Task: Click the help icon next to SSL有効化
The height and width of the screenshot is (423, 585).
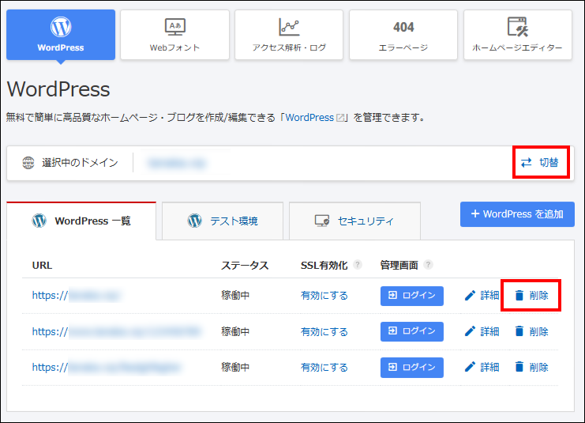Action: 358,265
